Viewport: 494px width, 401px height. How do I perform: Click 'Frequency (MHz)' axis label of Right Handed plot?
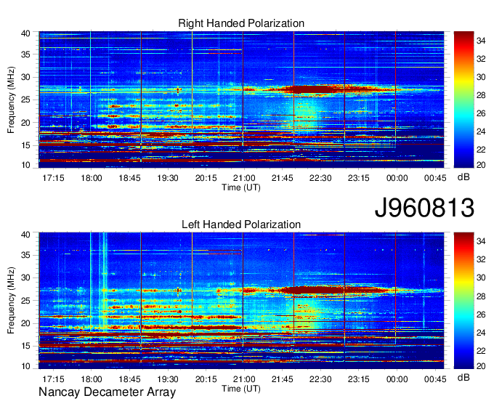pyautogui.click(x=11, y=100)
